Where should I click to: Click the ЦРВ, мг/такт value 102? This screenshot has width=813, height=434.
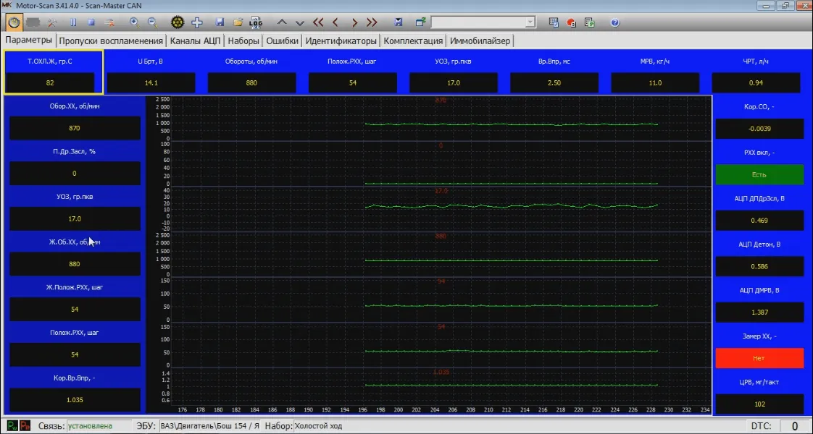point(759,404)
